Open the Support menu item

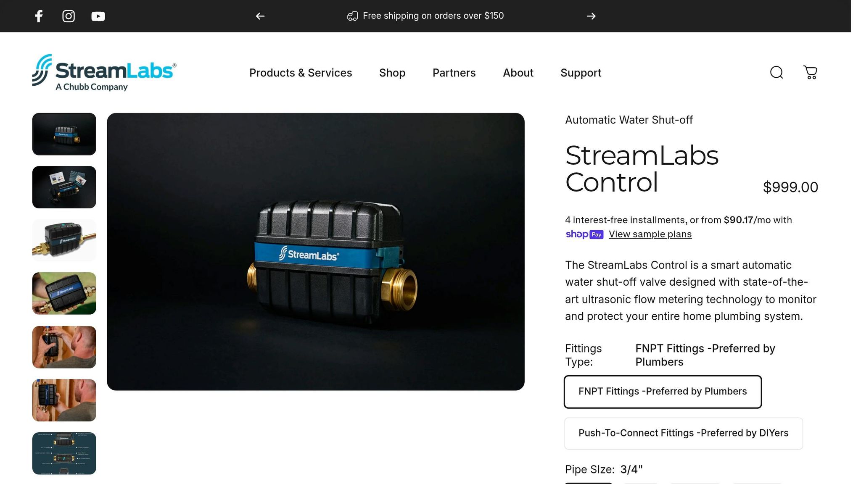pos(581,73)
